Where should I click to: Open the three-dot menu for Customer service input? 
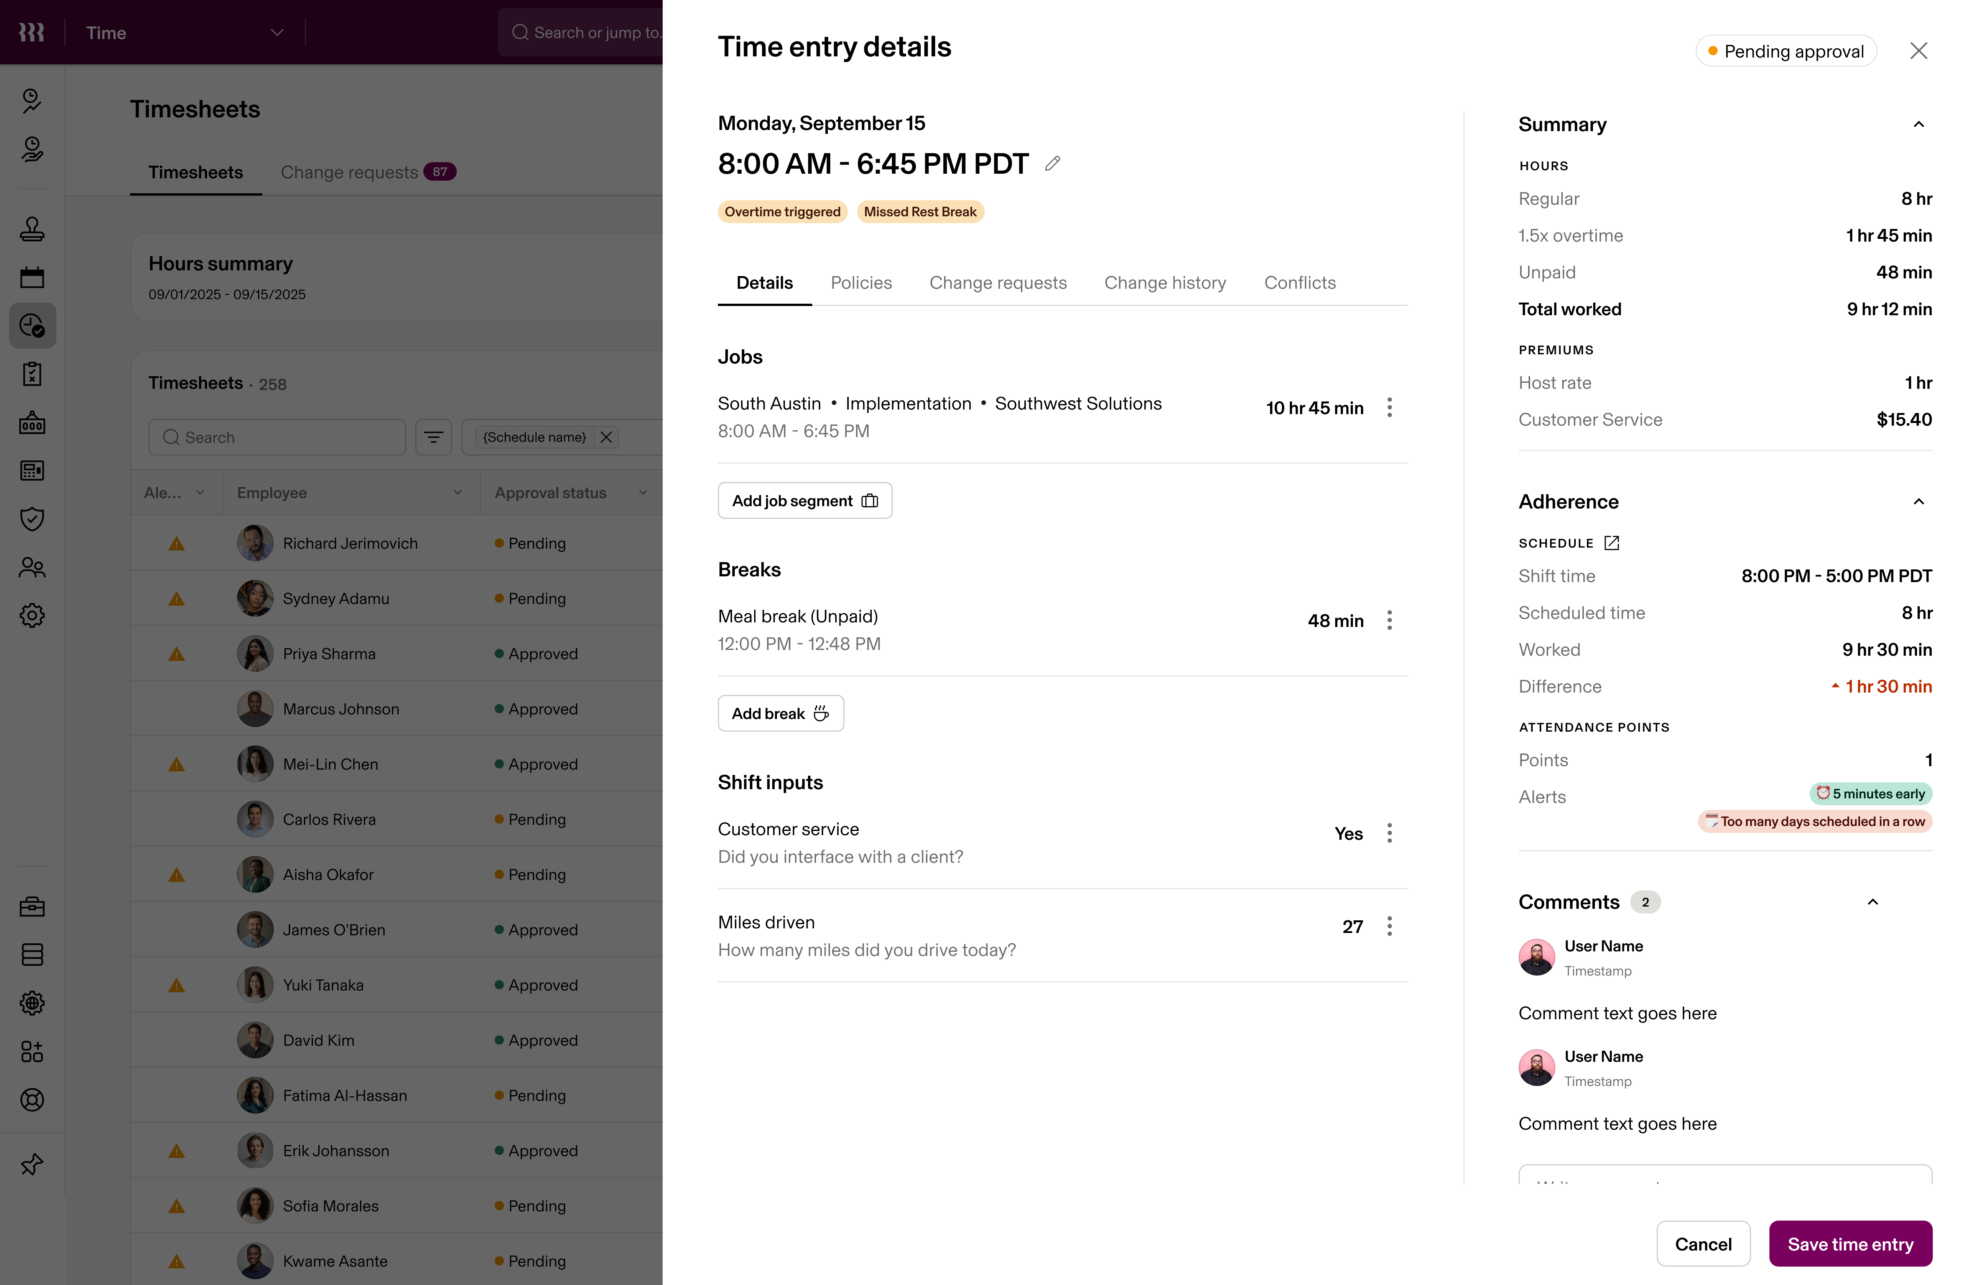pyautogui.click(x=1389, y=833)
